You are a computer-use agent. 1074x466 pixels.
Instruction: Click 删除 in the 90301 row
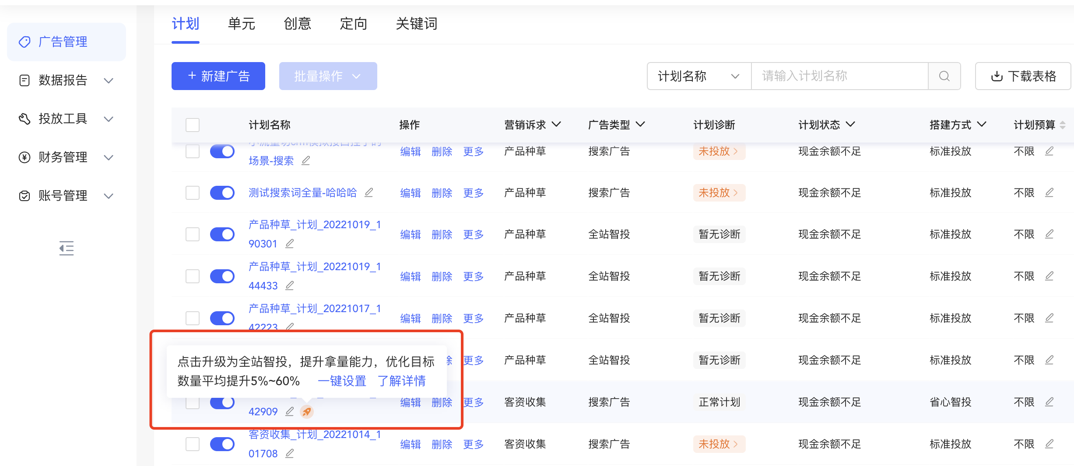442,235
